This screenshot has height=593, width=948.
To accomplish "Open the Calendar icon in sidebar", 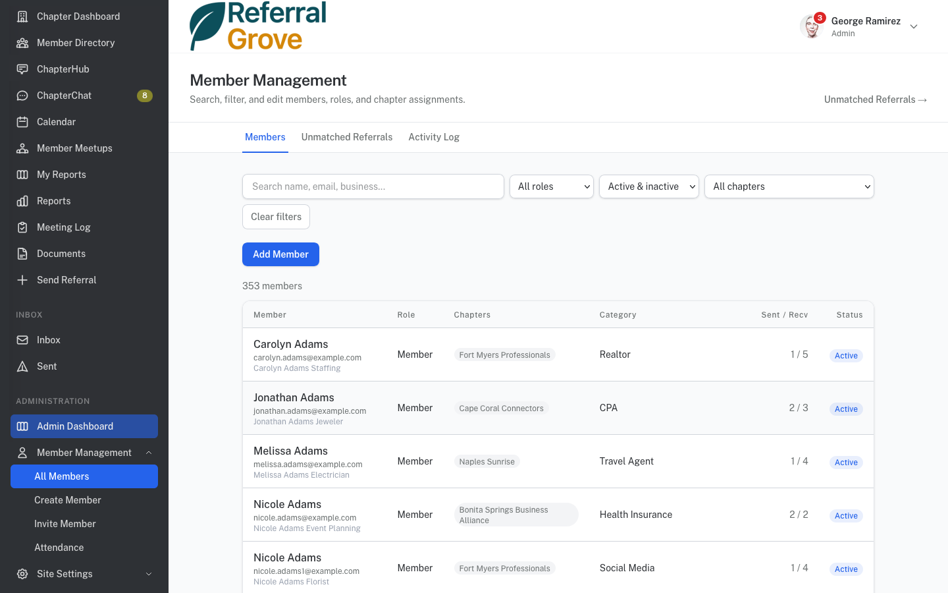I will point(22,122).
